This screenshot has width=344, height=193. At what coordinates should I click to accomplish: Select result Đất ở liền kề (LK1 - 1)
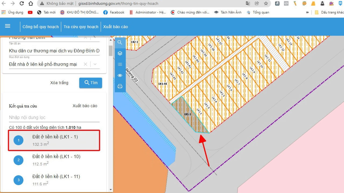click(x=54, y=140)
